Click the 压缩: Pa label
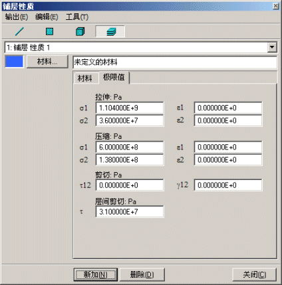This screenshot has height=285, width=282. pos(108,136)
